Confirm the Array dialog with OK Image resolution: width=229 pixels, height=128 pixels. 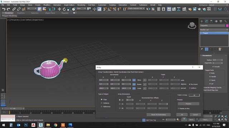(x=182, y=114)
